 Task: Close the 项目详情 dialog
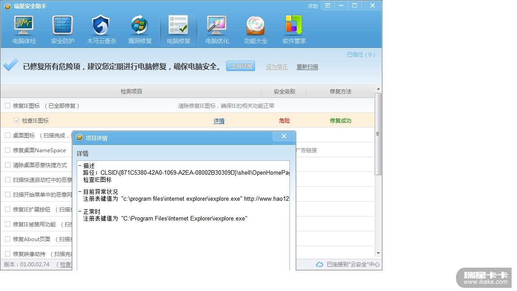(x=284, y=136)
